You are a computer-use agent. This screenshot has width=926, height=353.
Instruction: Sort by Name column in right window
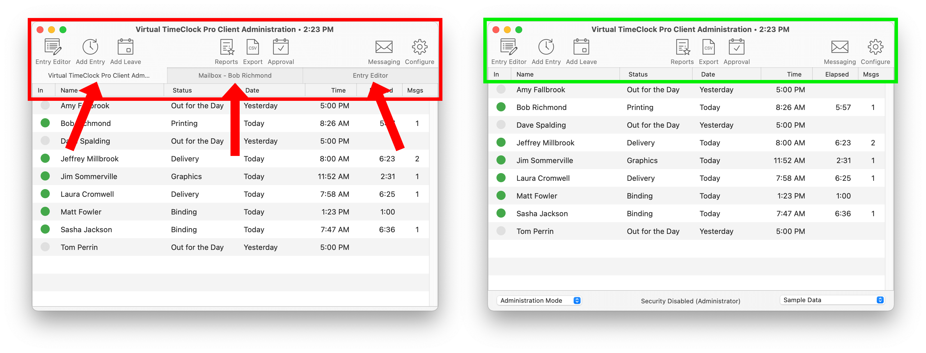[x=565, y=74]
